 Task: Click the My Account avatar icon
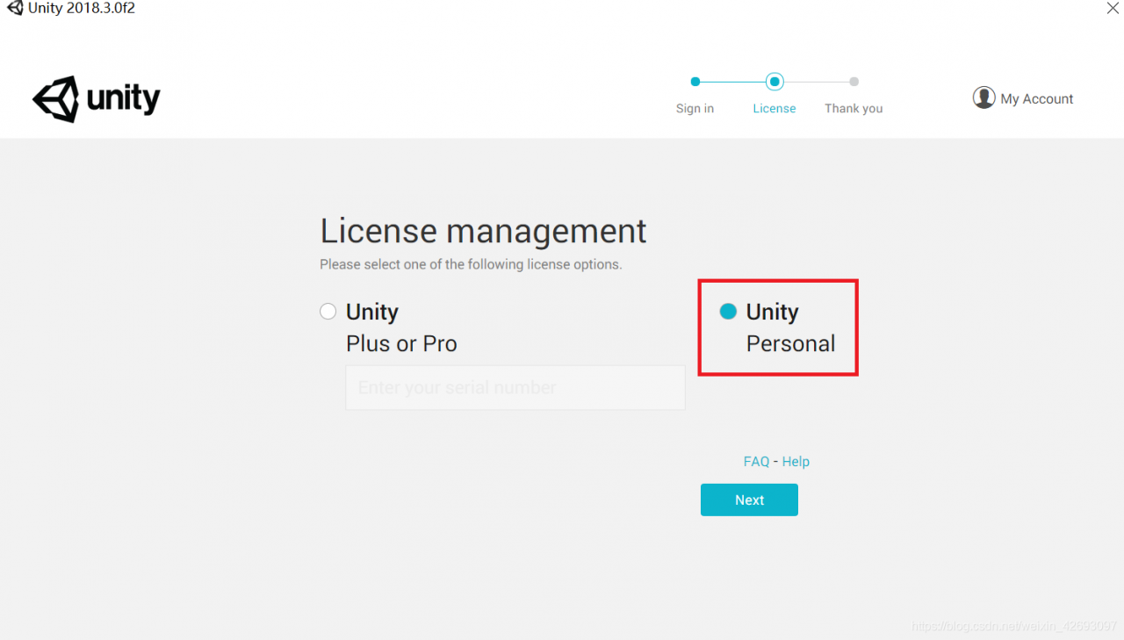(x=983, y=97)
